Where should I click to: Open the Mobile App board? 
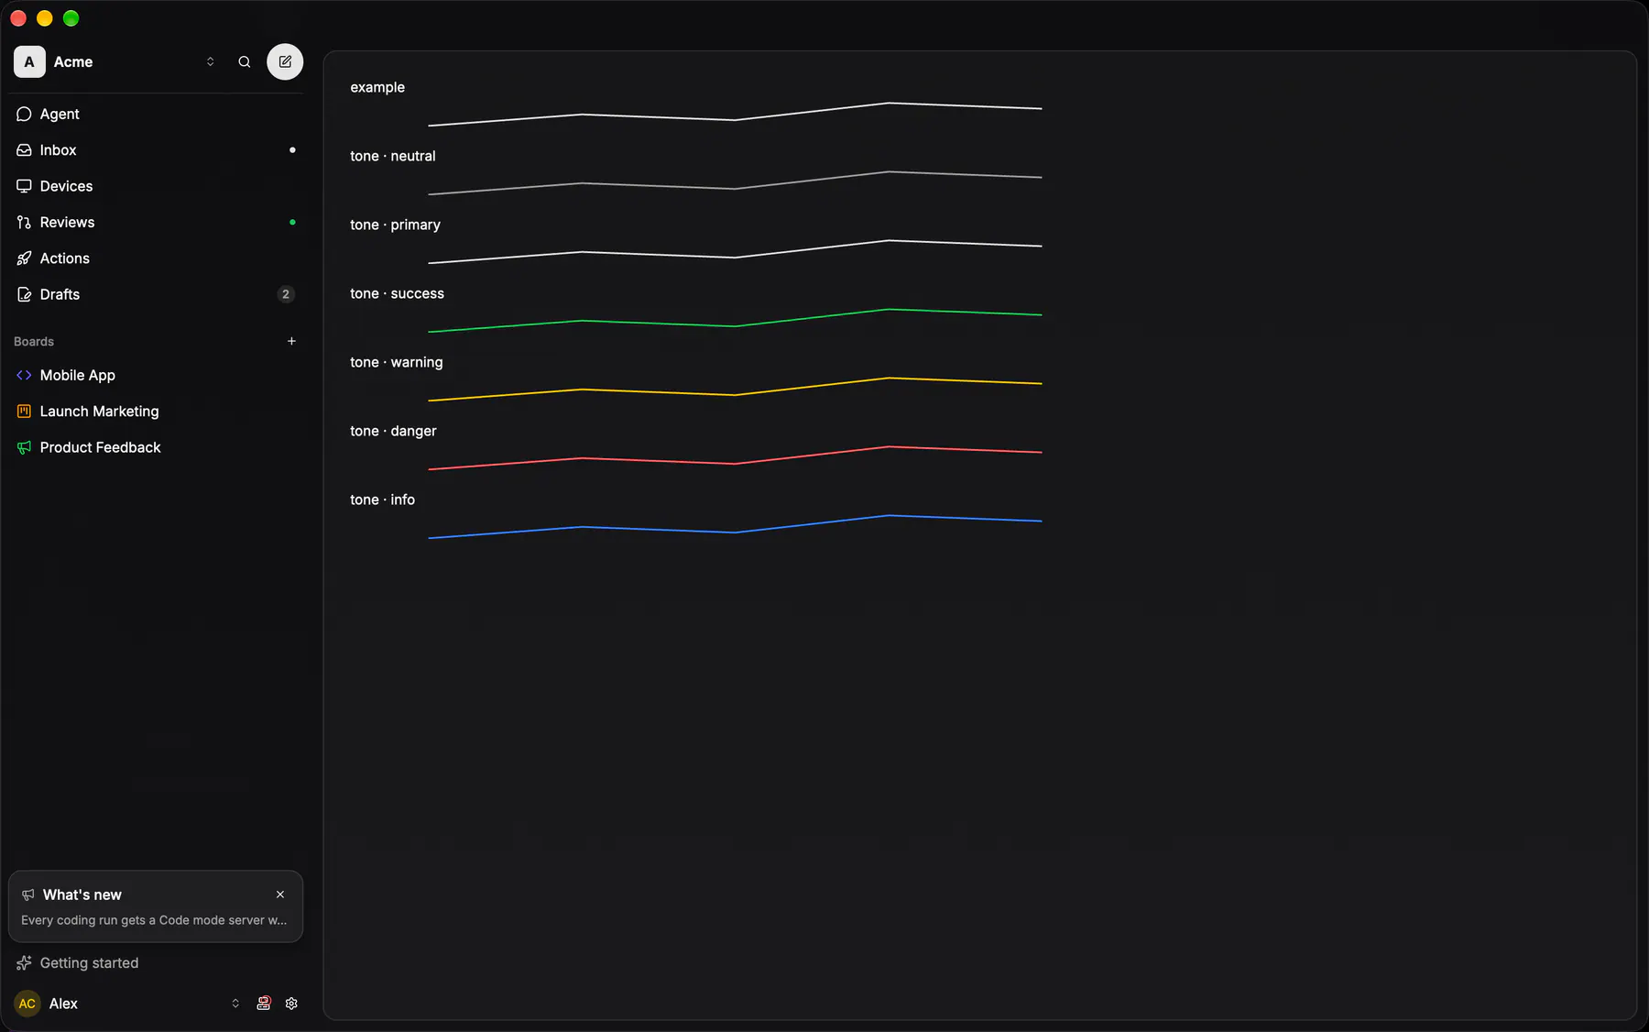click(156, 375)
